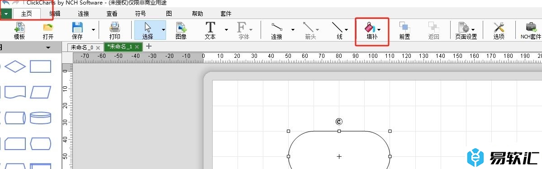Image resolution: width=542 pixels, height=169 pixels.
Task: Switch to the 图 tab
Action: [169, 14]
